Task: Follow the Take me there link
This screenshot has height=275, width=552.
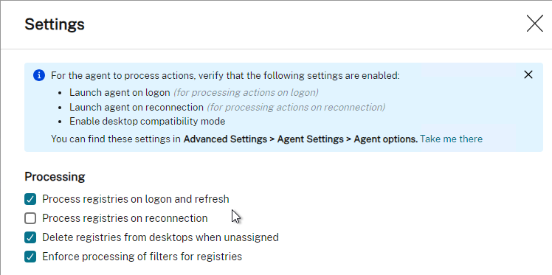Action: [452, 139]
